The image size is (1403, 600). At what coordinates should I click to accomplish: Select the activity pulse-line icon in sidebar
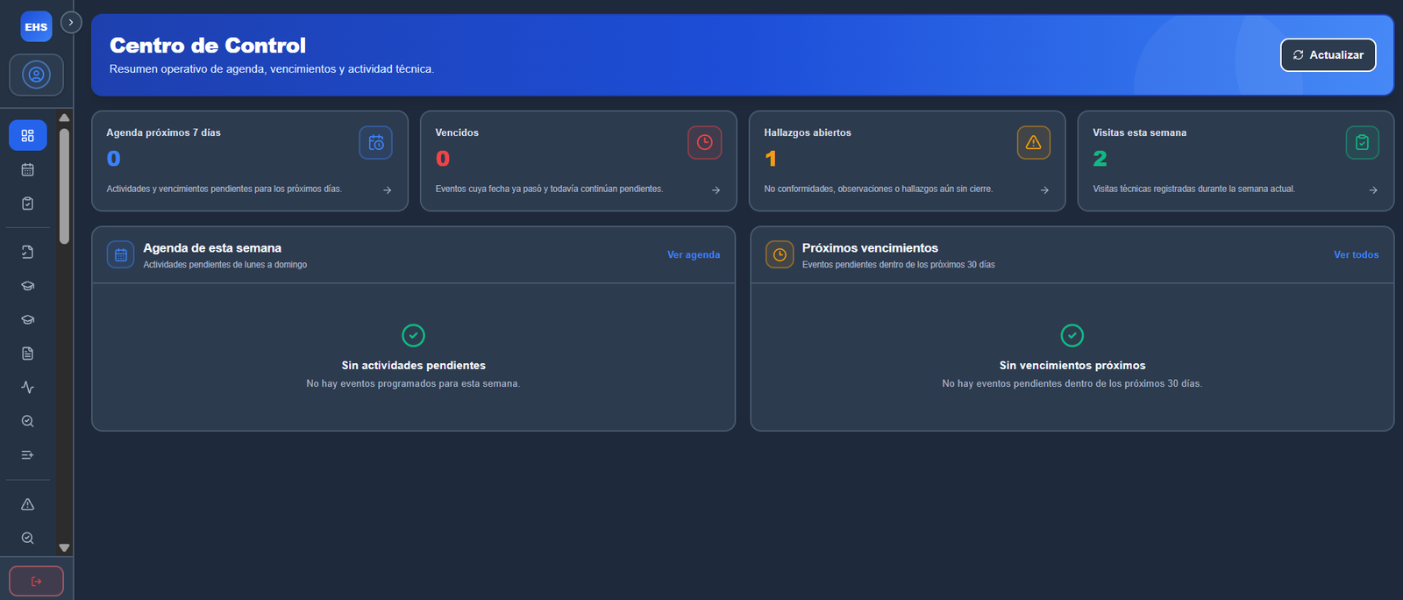click(28, 387)
